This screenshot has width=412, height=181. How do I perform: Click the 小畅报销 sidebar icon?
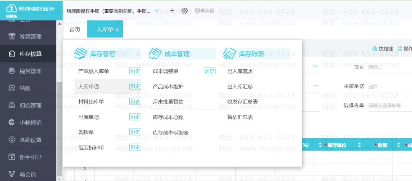click(x=11, y=122)
